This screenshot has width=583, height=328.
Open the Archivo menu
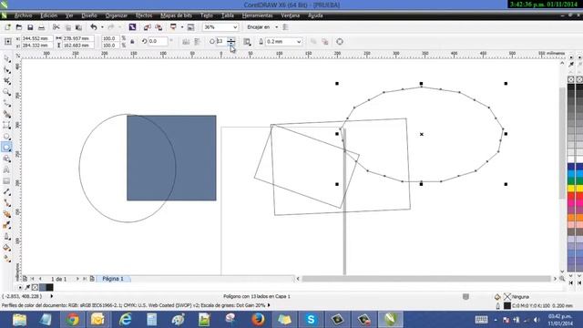[23, 15]
